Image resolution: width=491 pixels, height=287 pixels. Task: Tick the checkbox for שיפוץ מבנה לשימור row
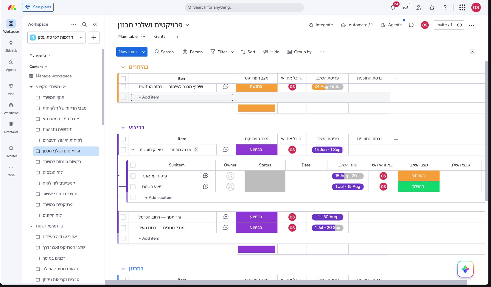[x=123, y=87]
